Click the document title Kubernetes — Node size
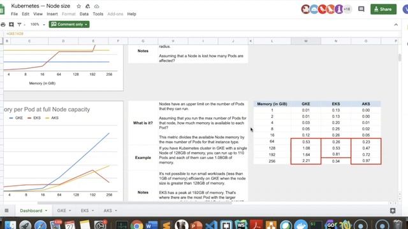408x229 pixels. point(41,6)
